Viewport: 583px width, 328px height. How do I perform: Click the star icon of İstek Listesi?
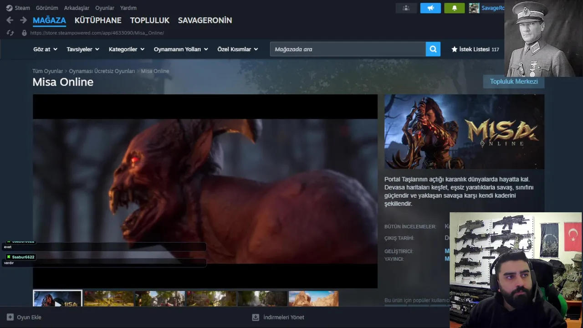[454, 49]
